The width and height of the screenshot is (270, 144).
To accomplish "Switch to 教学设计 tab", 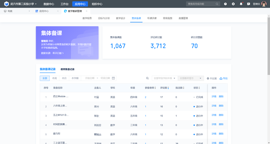I will (x=120, y=18).
